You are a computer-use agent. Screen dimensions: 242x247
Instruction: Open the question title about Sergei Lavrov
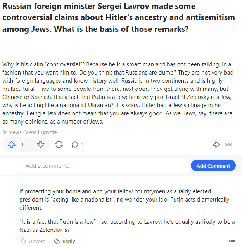pos(119,17)
